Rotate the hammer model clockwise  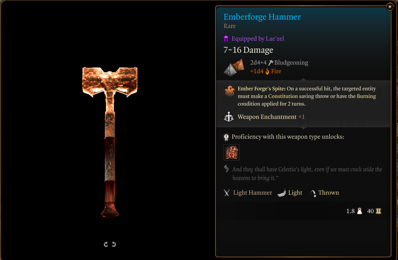click(106, 244)
